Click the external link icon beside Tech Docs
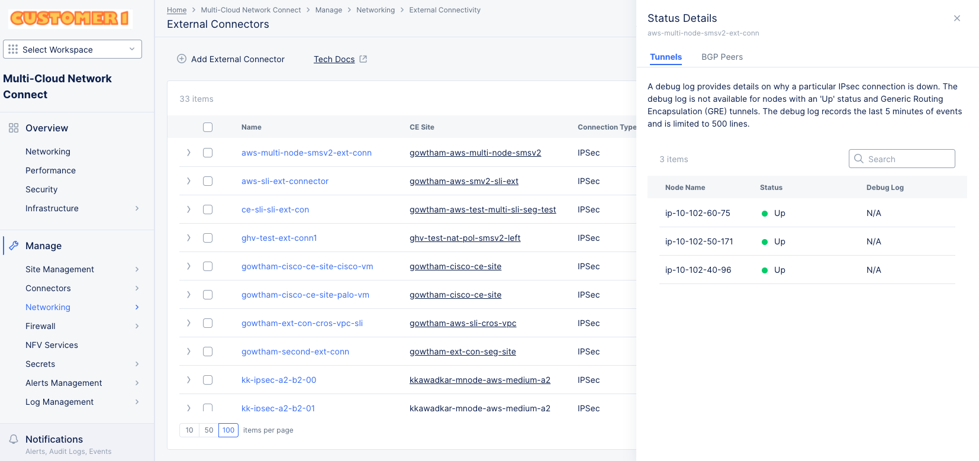This screenshot has width=979, height=461. pyautogui.click(x=363, y=59)
